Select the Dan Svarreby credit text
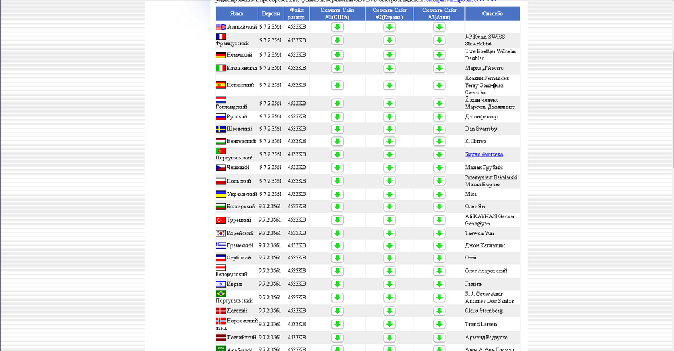 (481, 129)
